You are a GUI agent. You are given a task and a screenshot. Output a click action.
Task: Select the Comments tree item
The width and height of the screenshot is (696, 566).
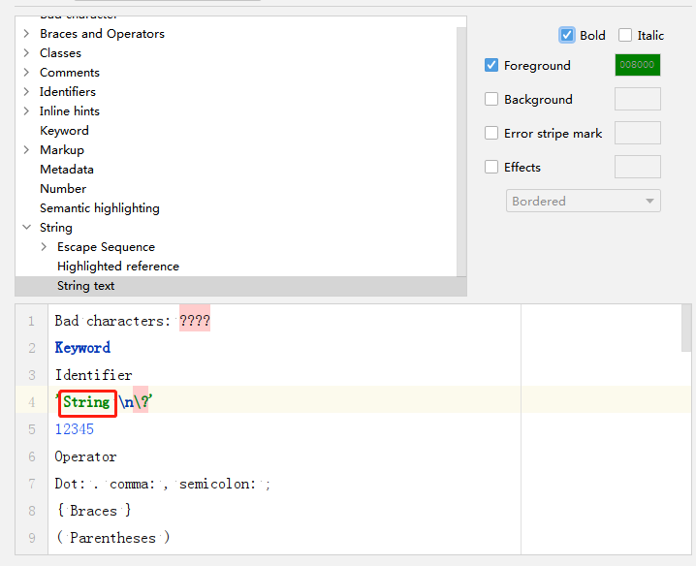tap(70, 73)
